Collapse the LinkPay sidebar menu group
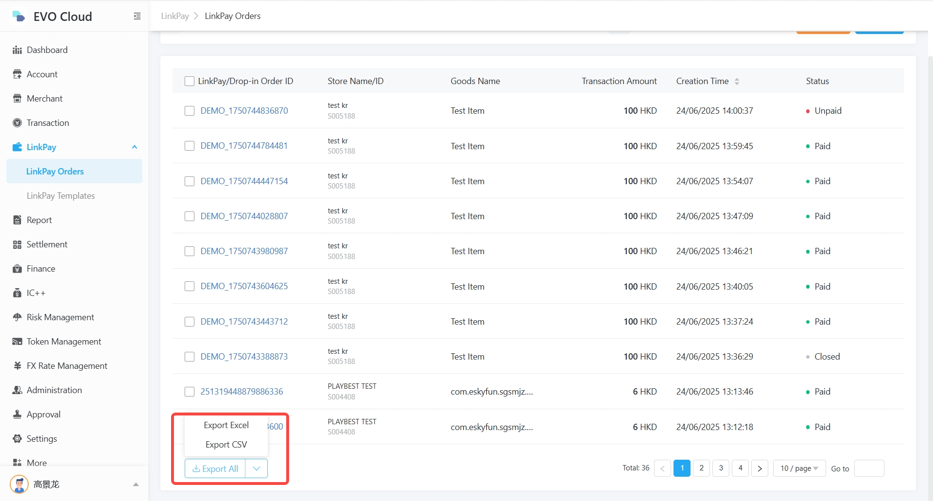The width and height of the screenshot is (933, 501). 135,147
